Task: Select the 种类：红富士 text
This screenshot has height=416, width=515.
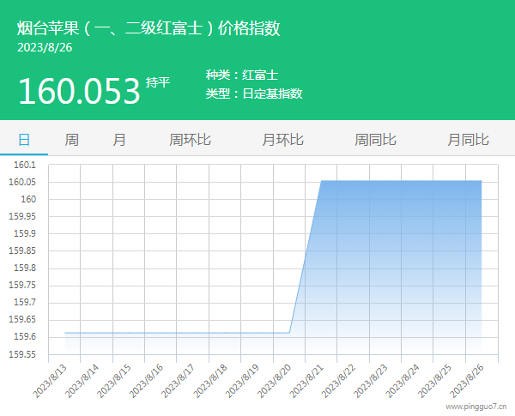Action: 242,75
